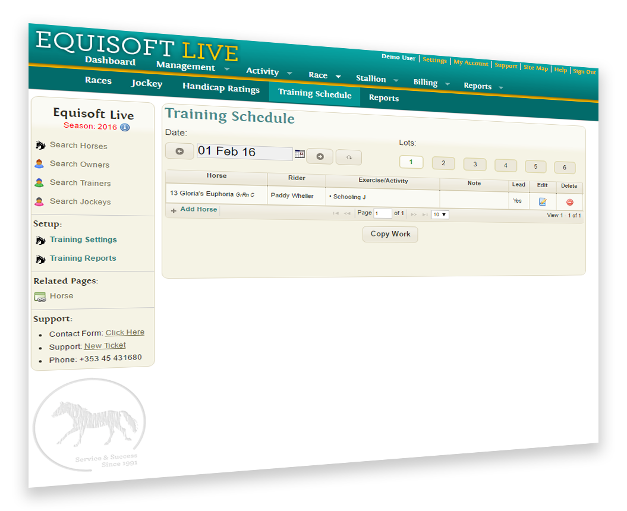
Task: Expand the Stallion menu arrow
Action: pos(396,80)
